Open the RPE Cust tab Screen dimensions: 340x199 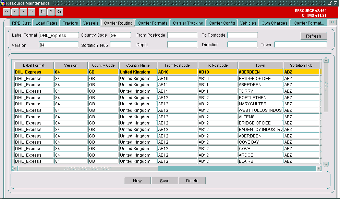[21, 23]
